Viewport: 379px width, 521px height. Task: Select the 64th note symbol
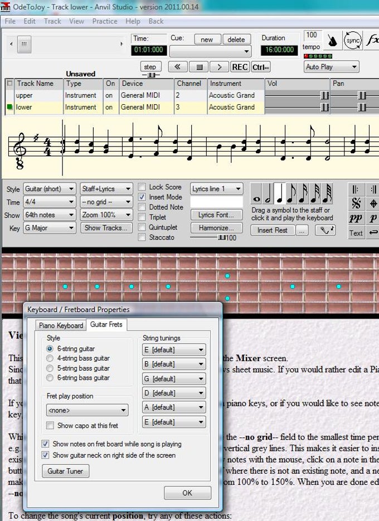326,193
